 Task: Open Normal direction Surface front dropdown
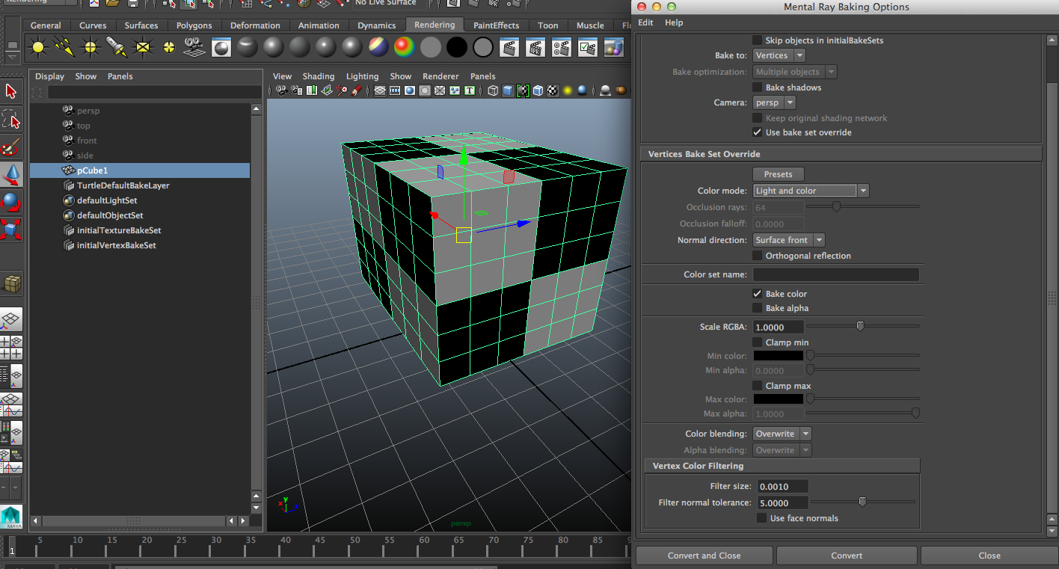(789, 240)
